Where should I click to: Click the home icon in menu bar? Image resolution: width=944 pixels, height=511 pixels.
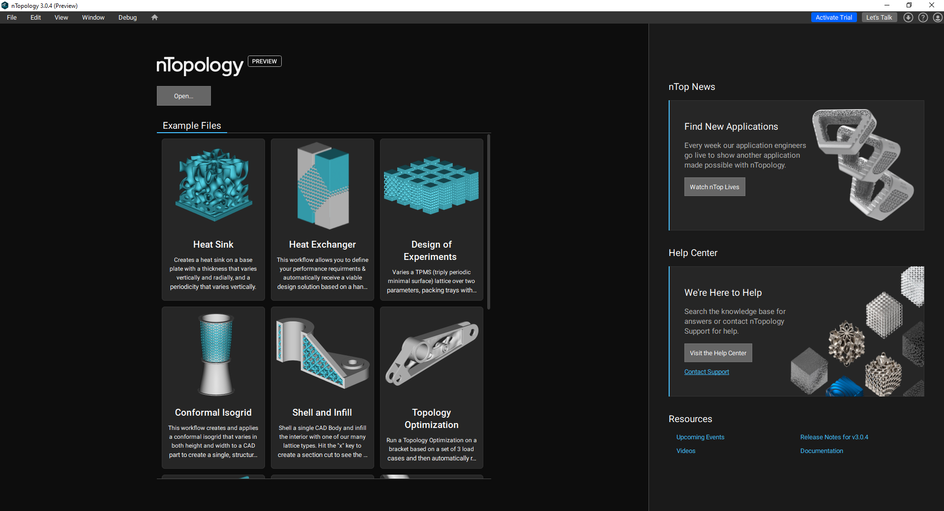point(154,17)
